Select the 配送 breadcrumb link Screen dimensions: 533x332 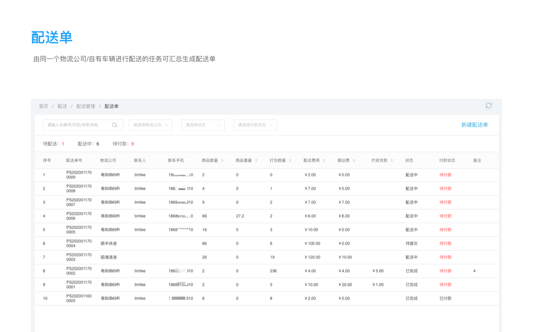point(63,106)
